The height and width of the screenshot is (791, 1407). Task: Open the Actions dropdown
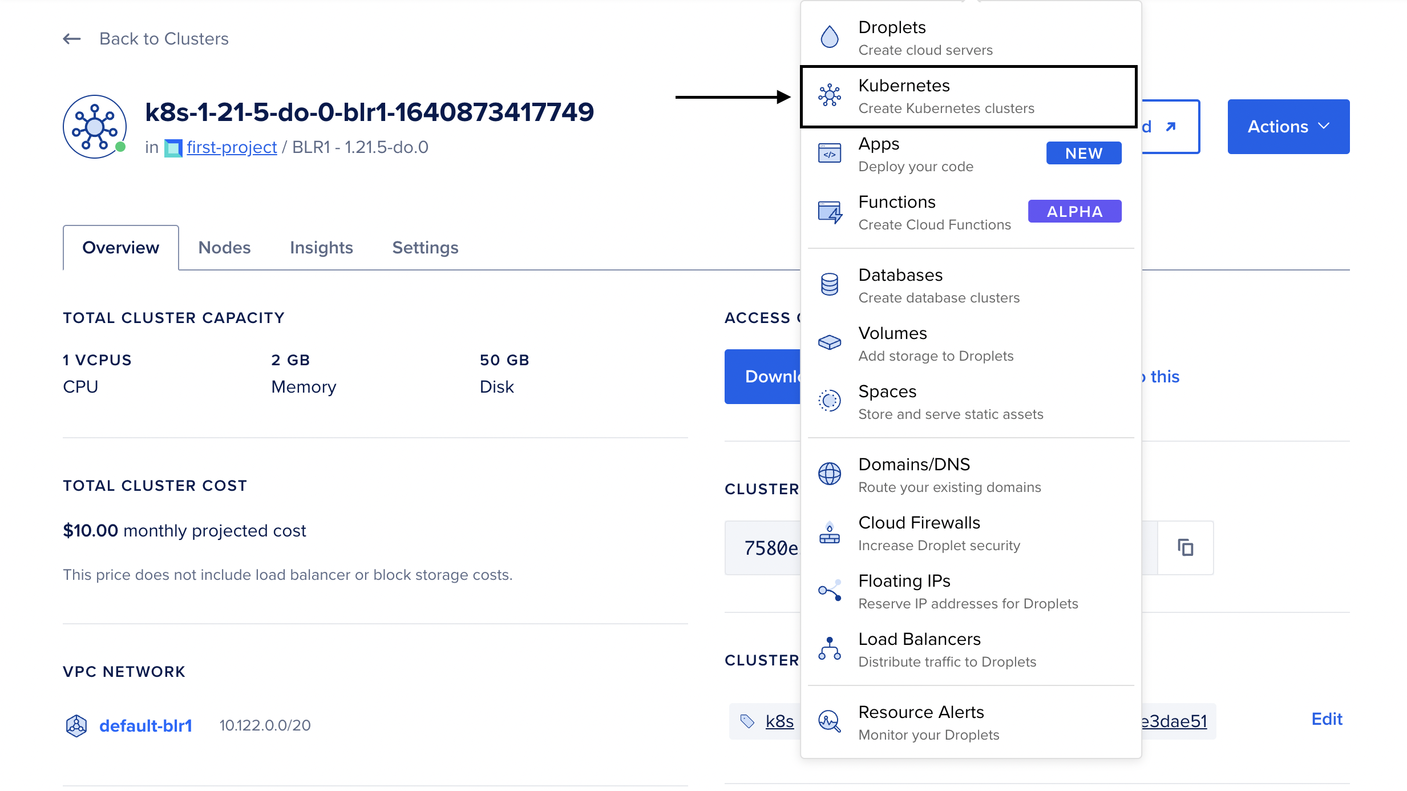pos(1288,126)
